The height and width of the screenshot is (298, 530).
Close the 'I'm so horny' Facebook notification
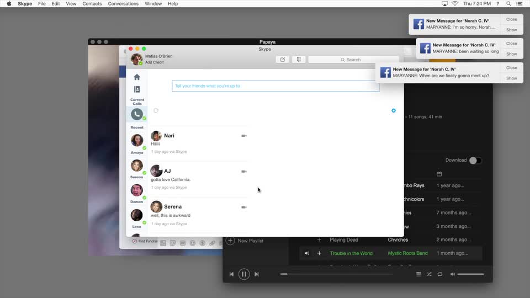511,19
